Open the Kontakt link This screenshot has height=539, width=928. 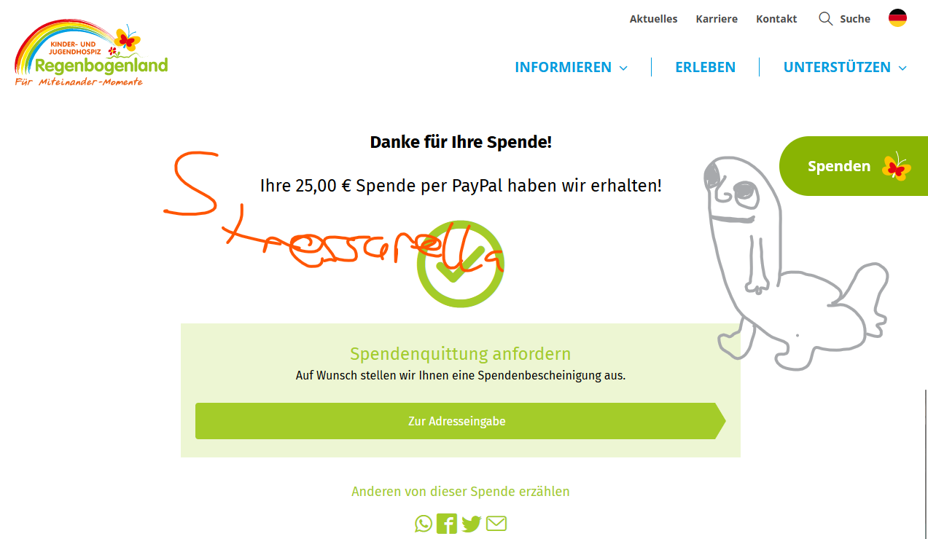coord(776,19)
